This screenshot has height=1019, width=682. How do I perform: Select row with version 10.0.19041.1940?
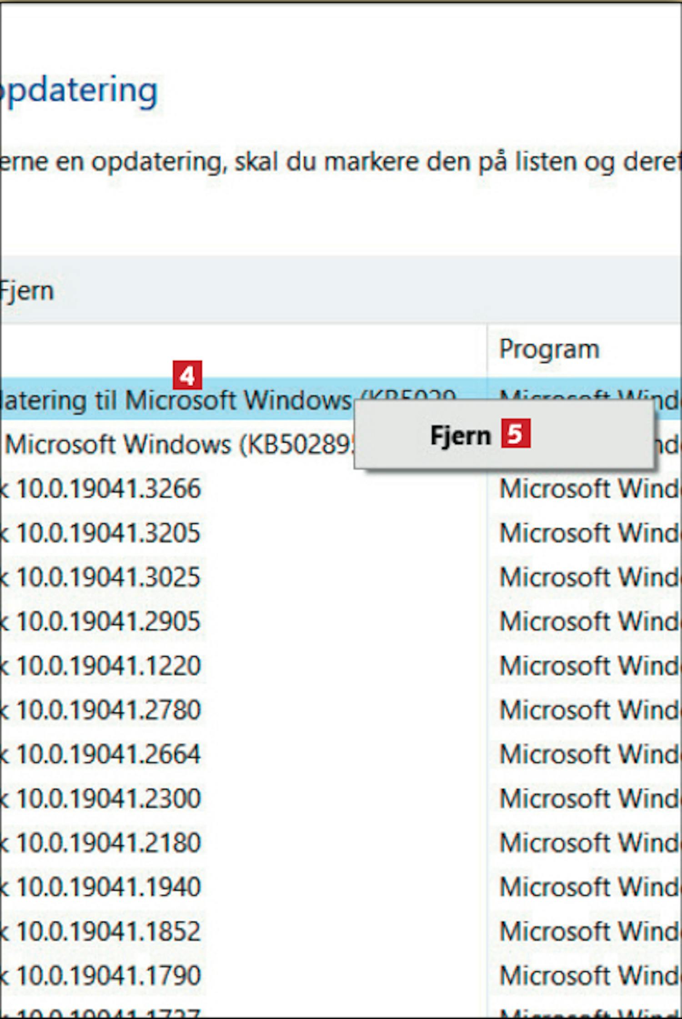[341, 887]
